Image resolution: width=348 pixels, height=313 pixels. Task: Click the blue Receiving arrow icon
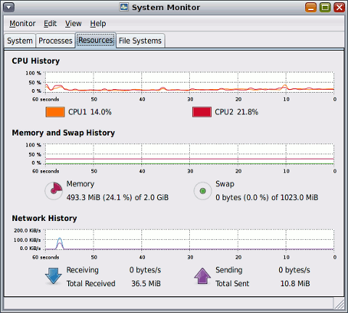point(53,276)
